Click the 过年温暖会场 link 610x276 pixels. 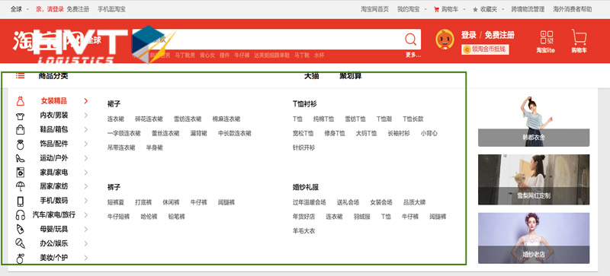point(310,202)
